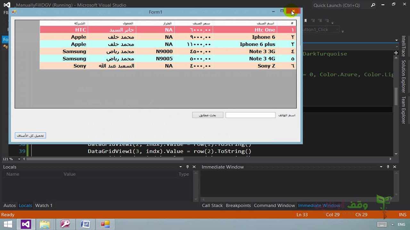Sort grid by اسم الصنف column header
Screen dimensions: 410x230
click(x=245, y=23)
